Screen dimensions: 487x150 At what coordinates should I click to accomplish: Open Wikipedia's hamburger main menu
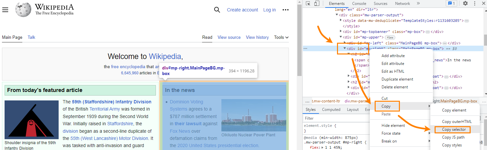coord(5,10)
